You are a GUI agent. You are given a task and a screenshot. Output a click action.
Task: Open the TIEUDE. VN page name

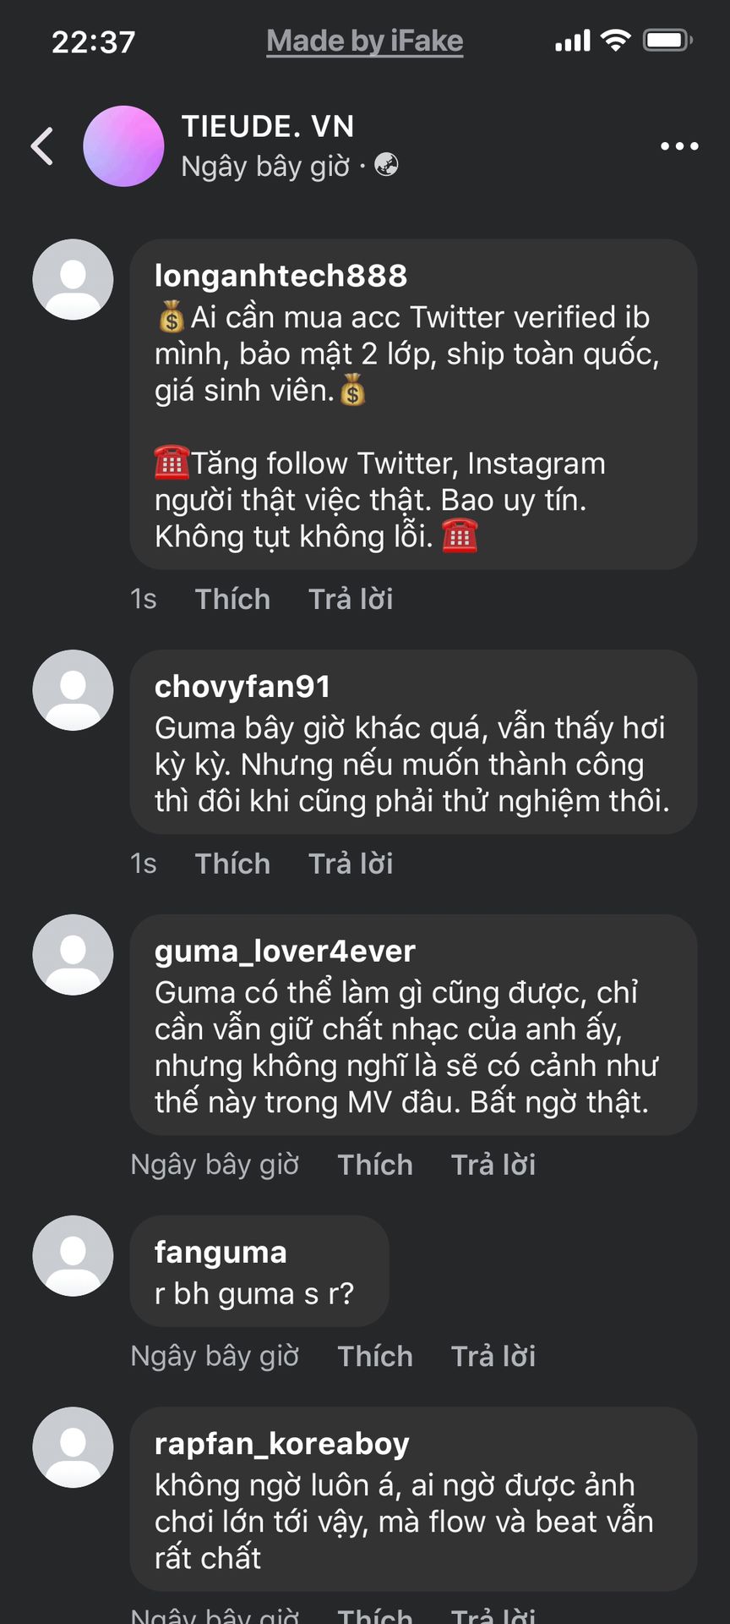pos(268,127)
